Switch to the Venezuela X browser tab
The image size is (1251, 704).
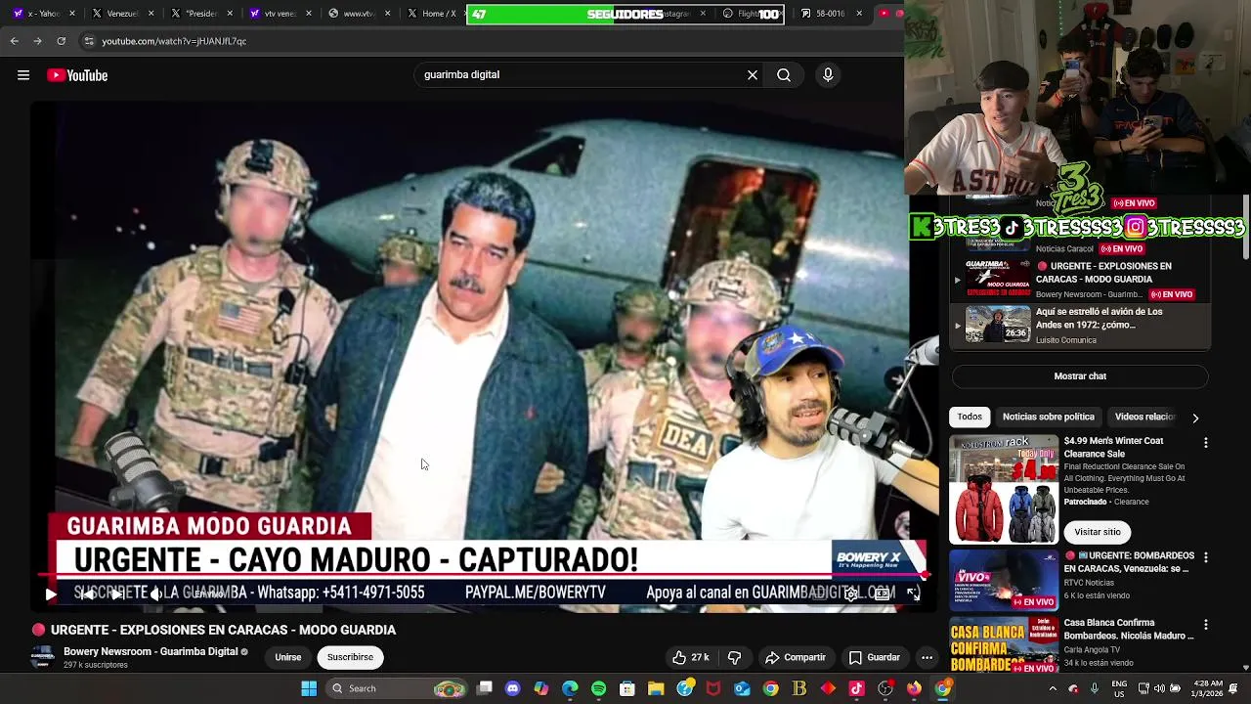pos(122,14)
